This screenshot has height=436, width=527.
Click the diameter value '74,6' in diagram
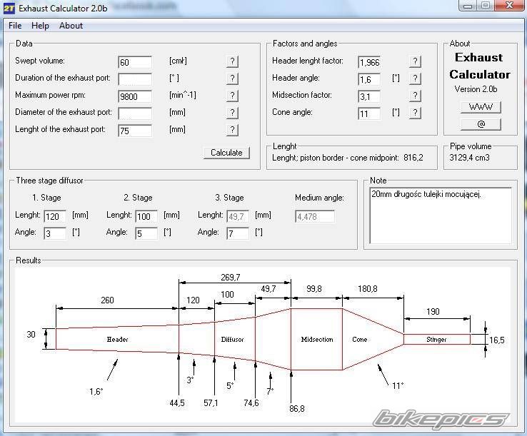(x=251, y=403)
